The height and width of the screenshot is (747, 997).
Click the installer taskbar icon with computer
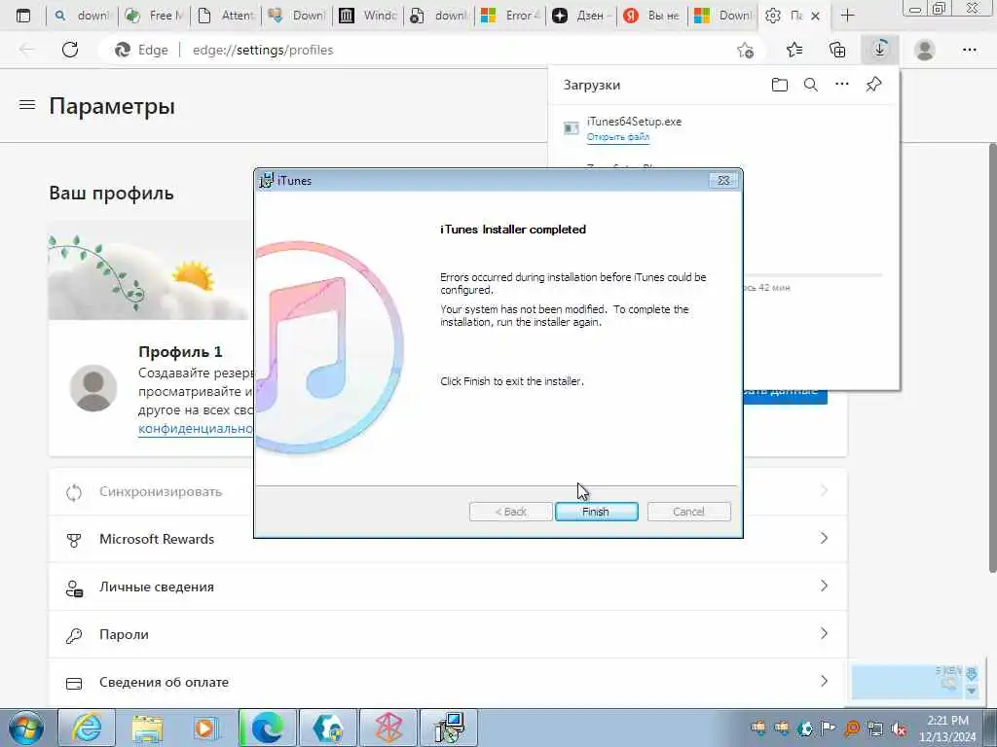click(449, 728)
